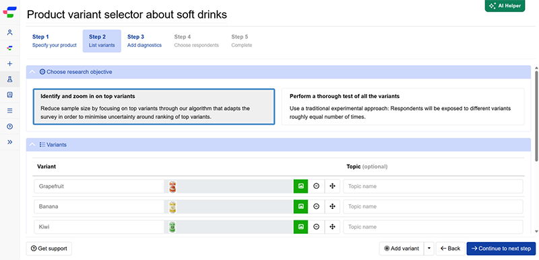Edit the Grapefruit variant name field
Image resolution: width=539 pixels, height=260 pixels.
[99, 186]
